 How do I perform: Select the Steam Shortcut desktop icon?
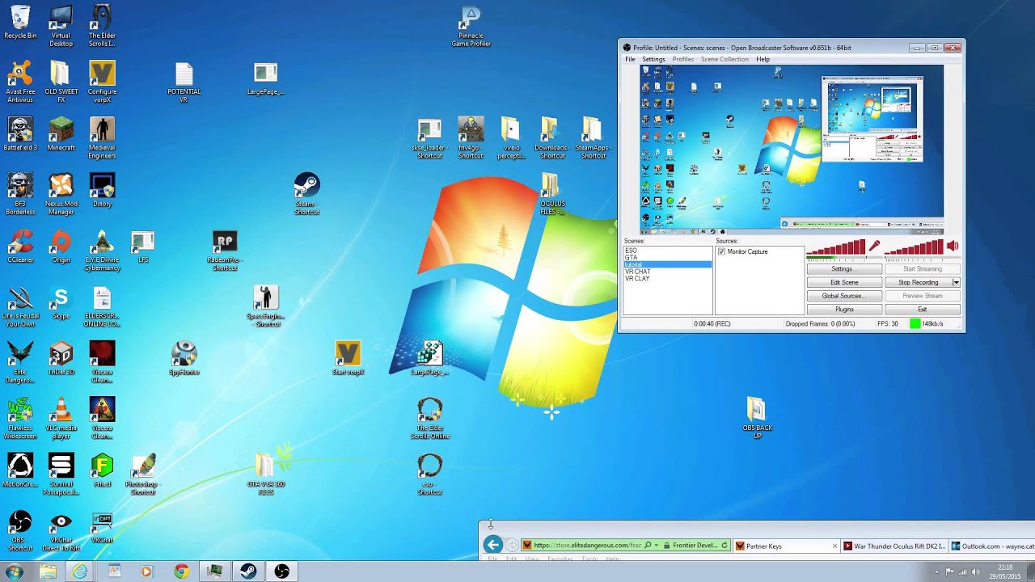(306, 194)
